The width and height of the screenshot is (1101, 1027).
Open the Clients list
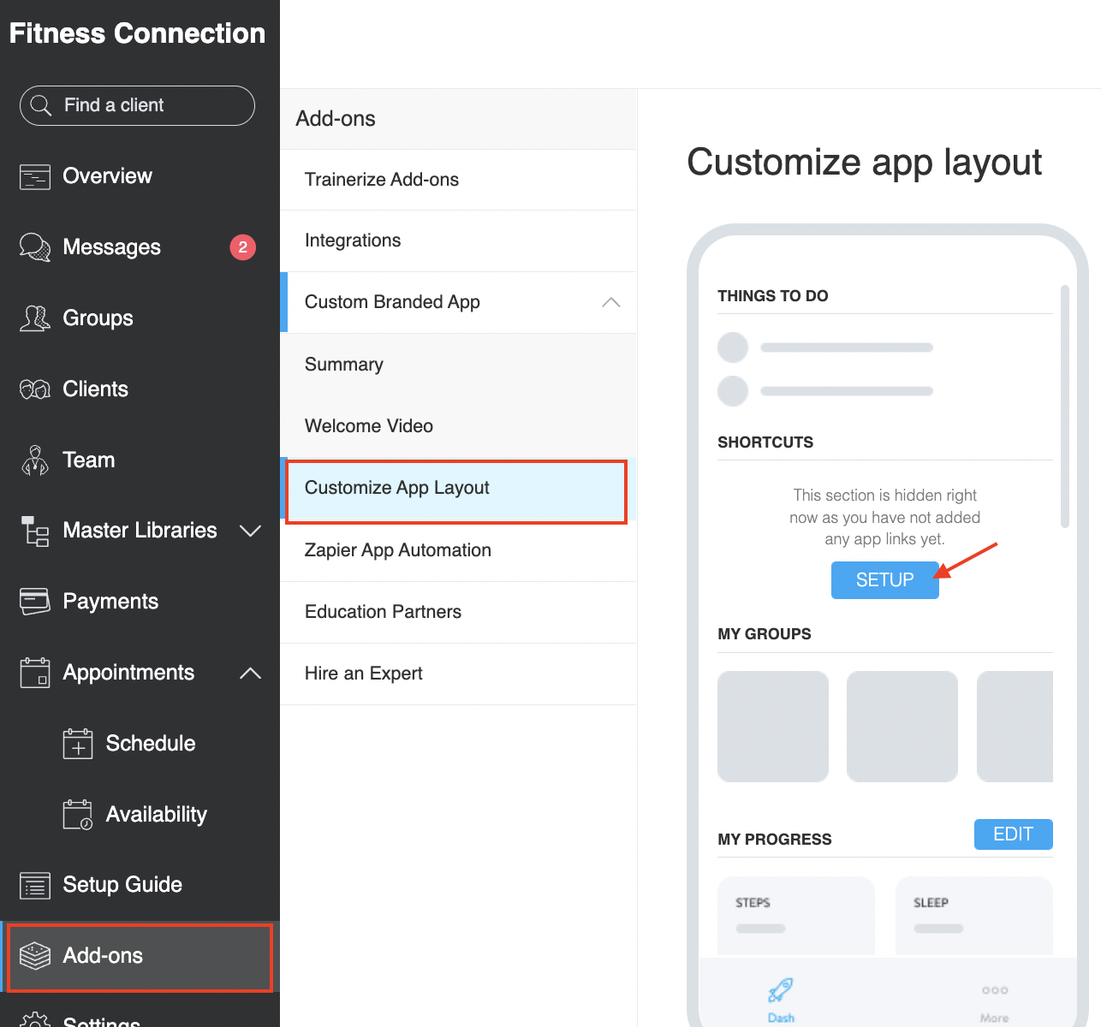pyautogui.click(x=96, y=389)
